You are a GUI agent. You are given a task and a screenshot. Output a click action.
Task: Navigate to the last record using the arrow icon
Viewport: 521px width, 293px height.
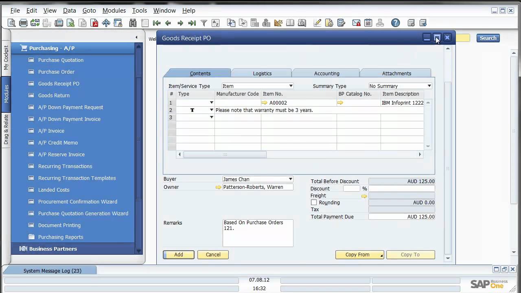(192, 23)
